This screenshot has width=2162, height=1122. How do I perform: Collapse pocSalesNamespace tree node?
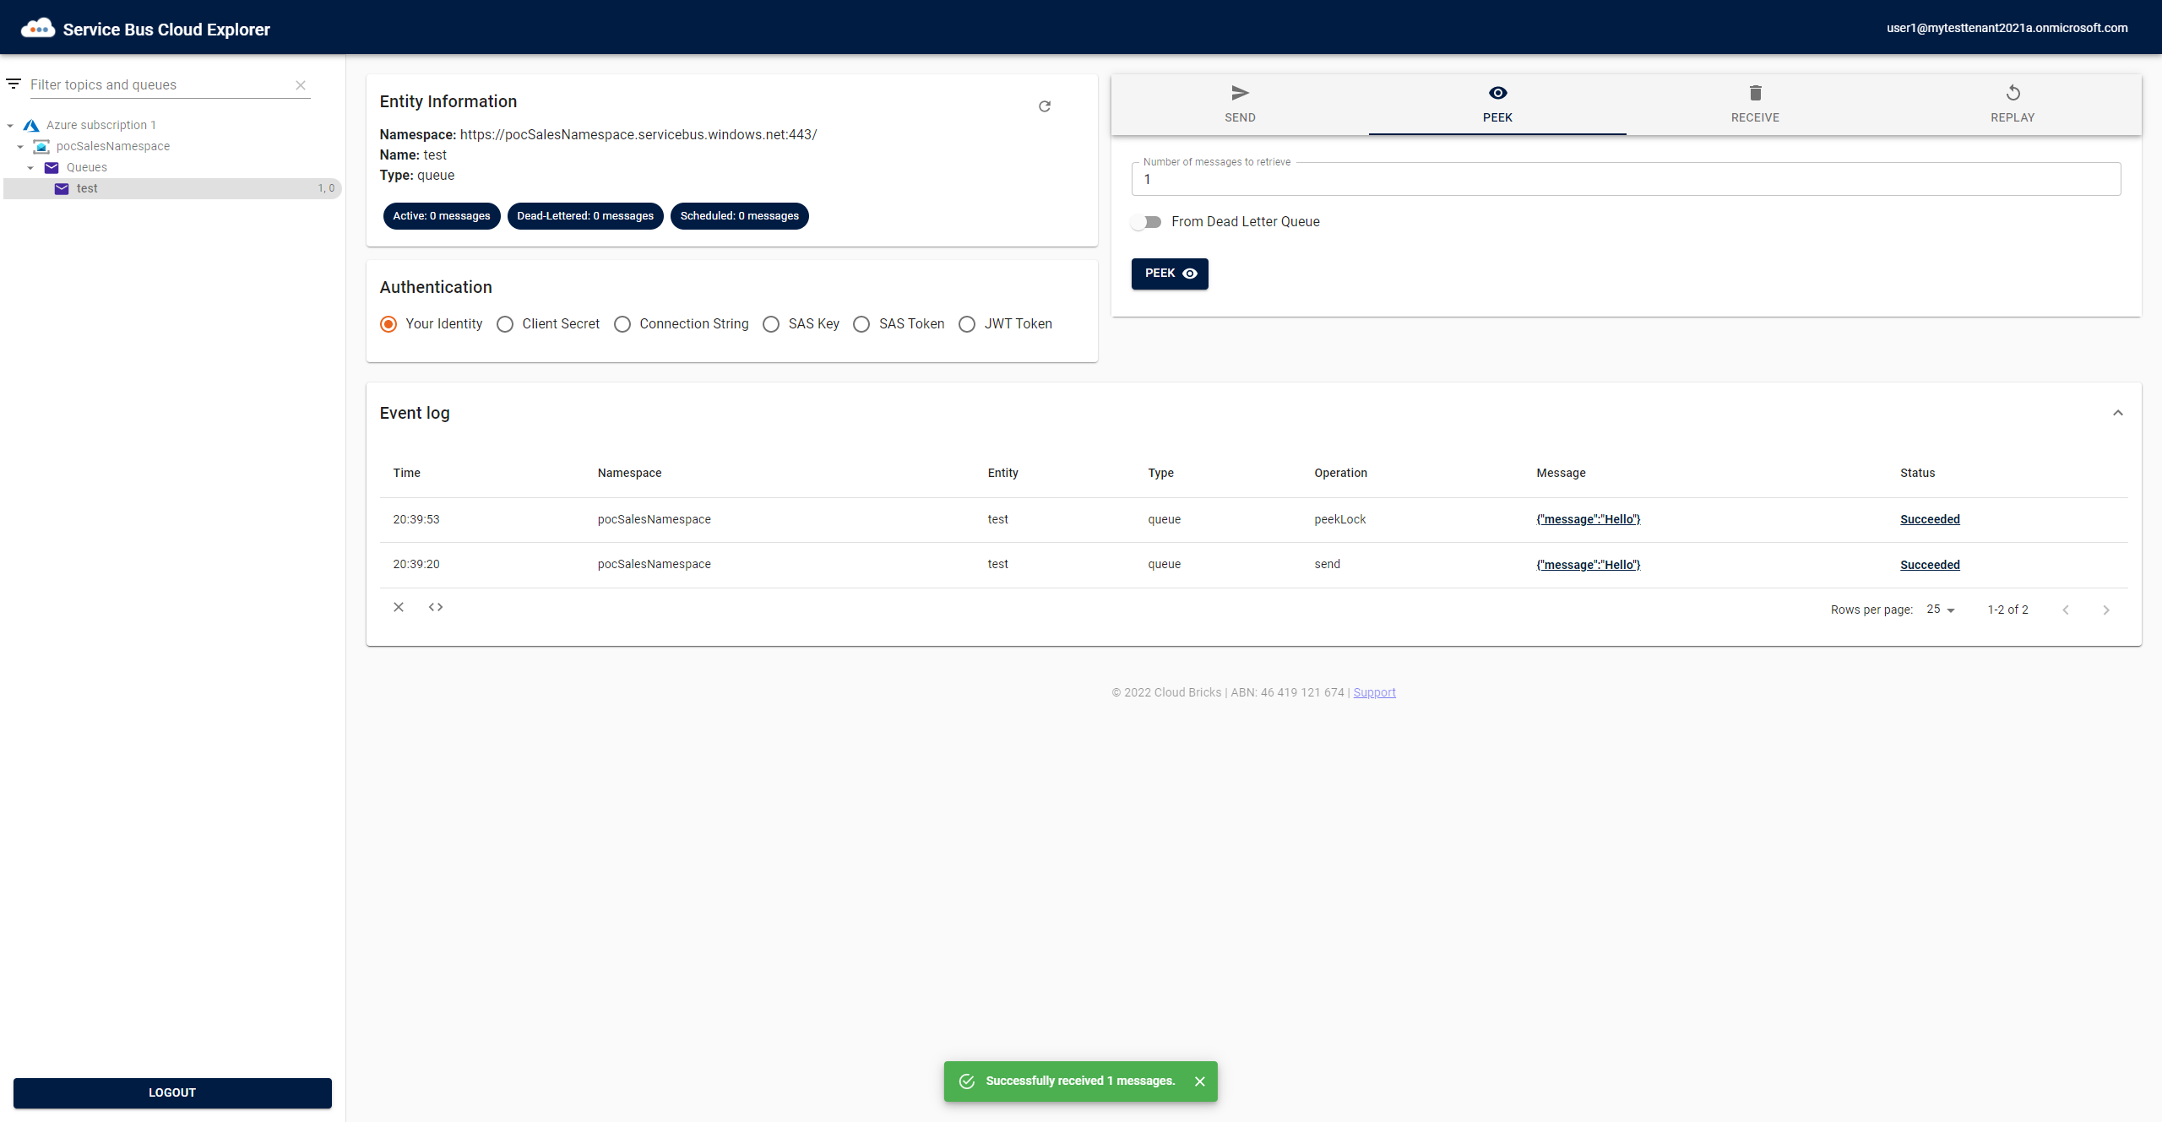(x=20, y=147)
